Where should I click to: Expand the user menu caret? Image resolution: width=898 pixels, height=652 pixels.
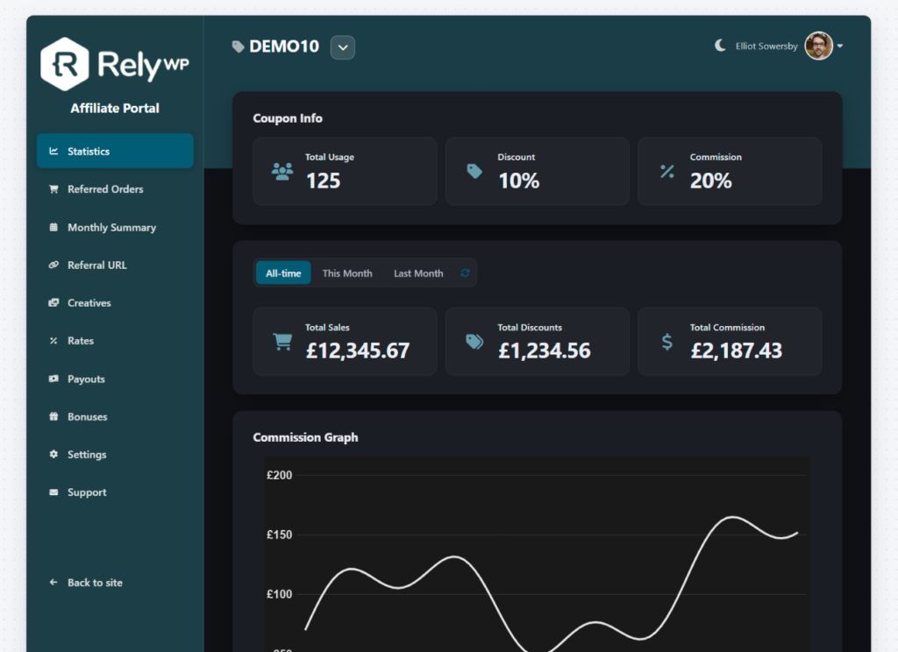click(x=840, y=46)
